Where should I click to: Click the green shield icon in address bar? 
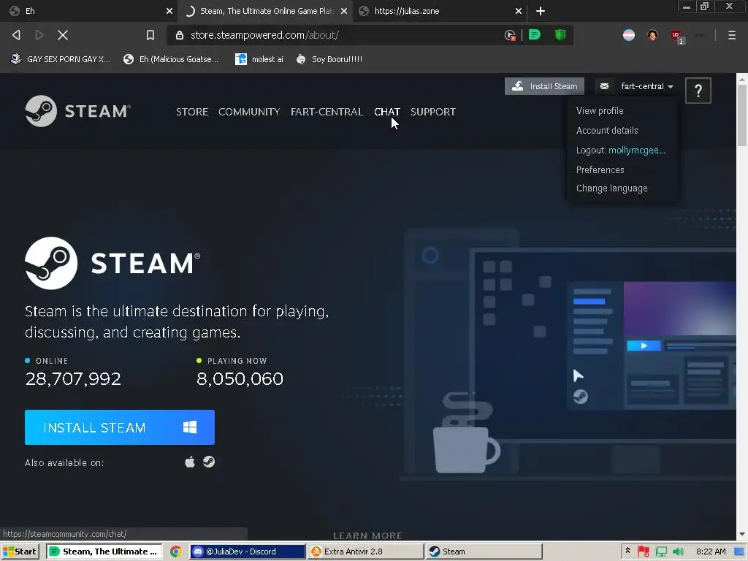560,35
